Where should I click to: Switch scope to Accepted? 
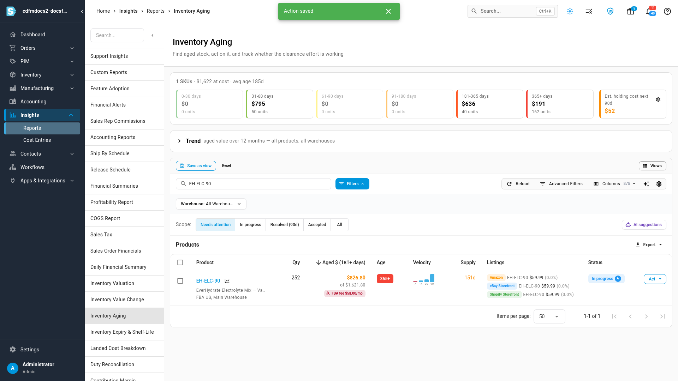pos(317,225)
